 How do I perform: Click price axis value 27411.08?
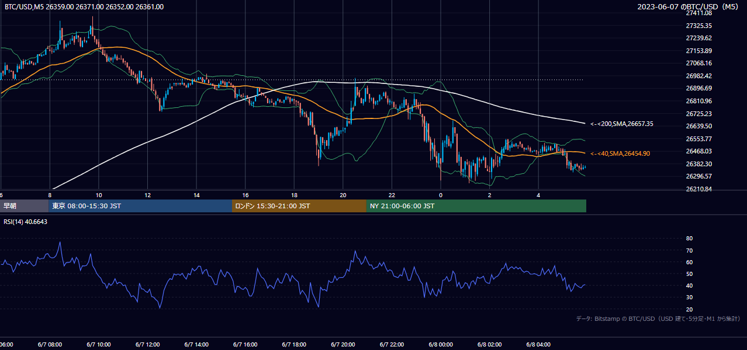point(698,13)
